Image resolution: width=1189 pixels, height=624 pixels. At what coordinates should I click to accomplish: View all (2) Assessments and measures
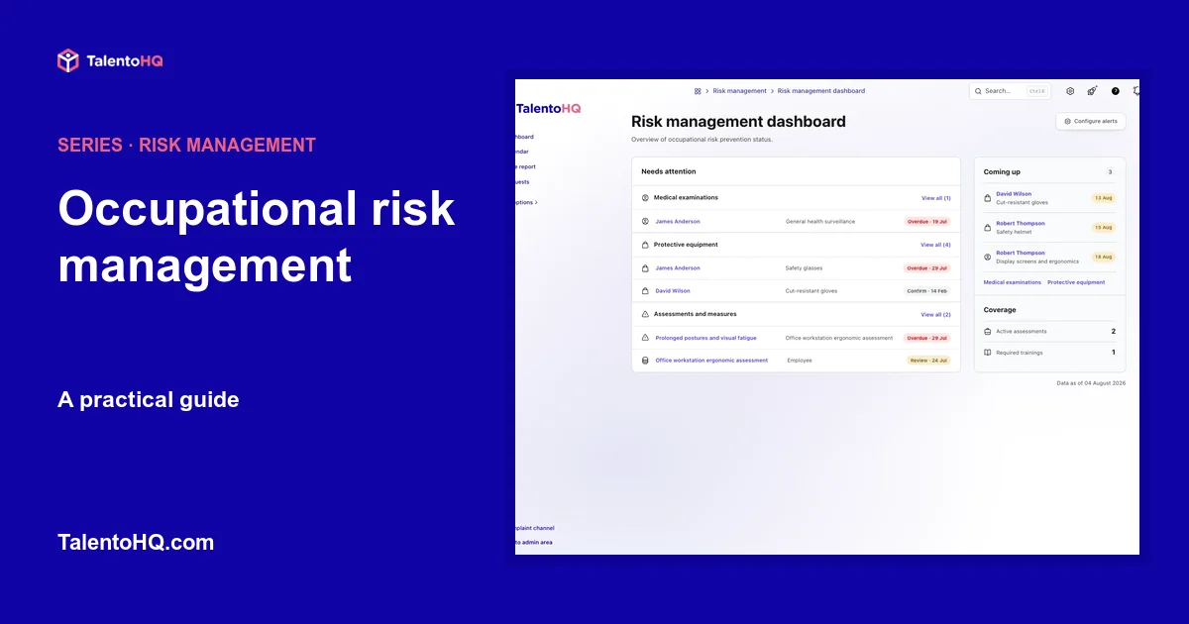[935, 314]
